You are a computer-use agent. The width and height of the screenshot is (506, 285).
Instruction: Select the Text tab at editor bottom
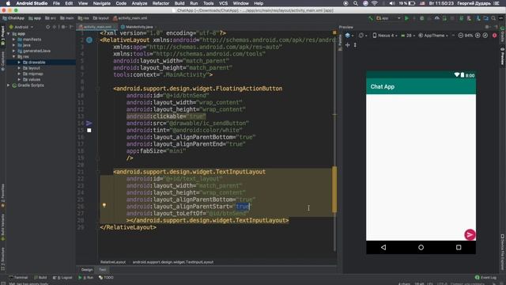click(103, 269)
